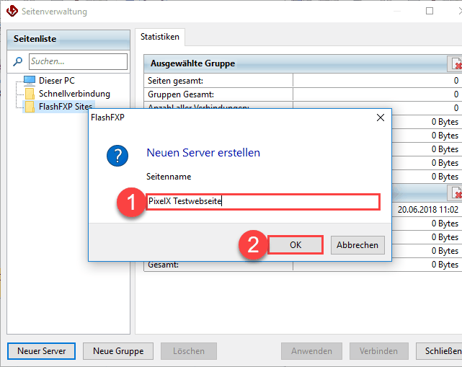Close the FlashFXP dialog with X
This screenshot has width=462, height=367.
click(x=381, y=118)
